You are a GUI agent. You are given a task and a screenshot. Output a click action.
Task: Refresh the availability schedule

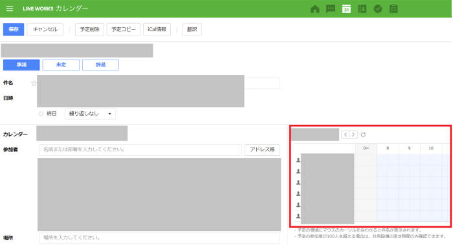tap(363, 135)
